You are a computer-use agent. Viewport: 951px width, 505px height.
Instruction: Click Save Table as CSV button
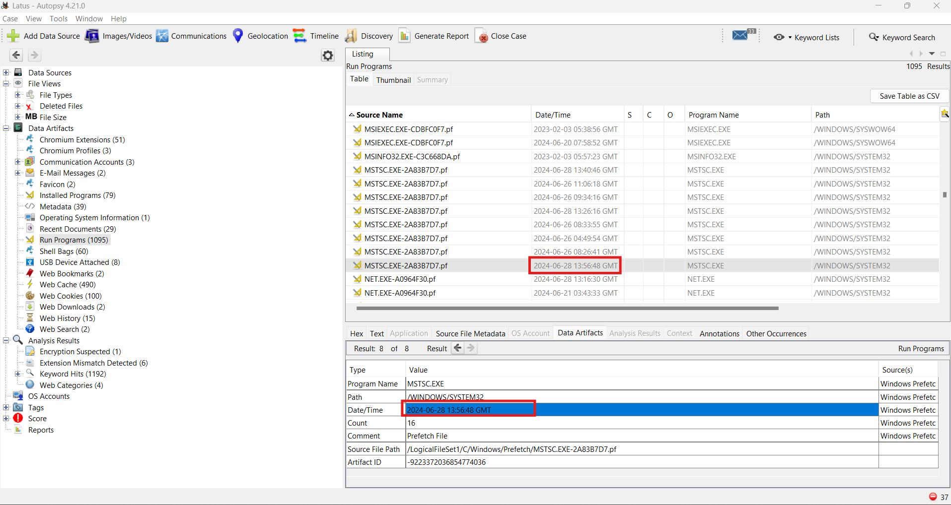910,96
